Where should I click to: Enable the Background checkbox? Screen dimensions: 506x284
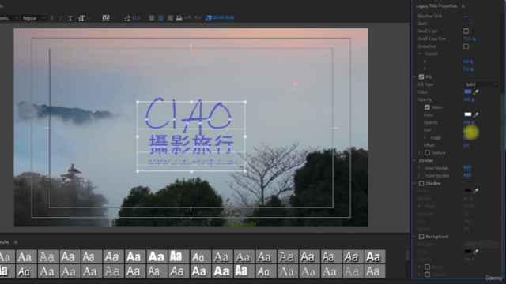click(x=421, y=237)
